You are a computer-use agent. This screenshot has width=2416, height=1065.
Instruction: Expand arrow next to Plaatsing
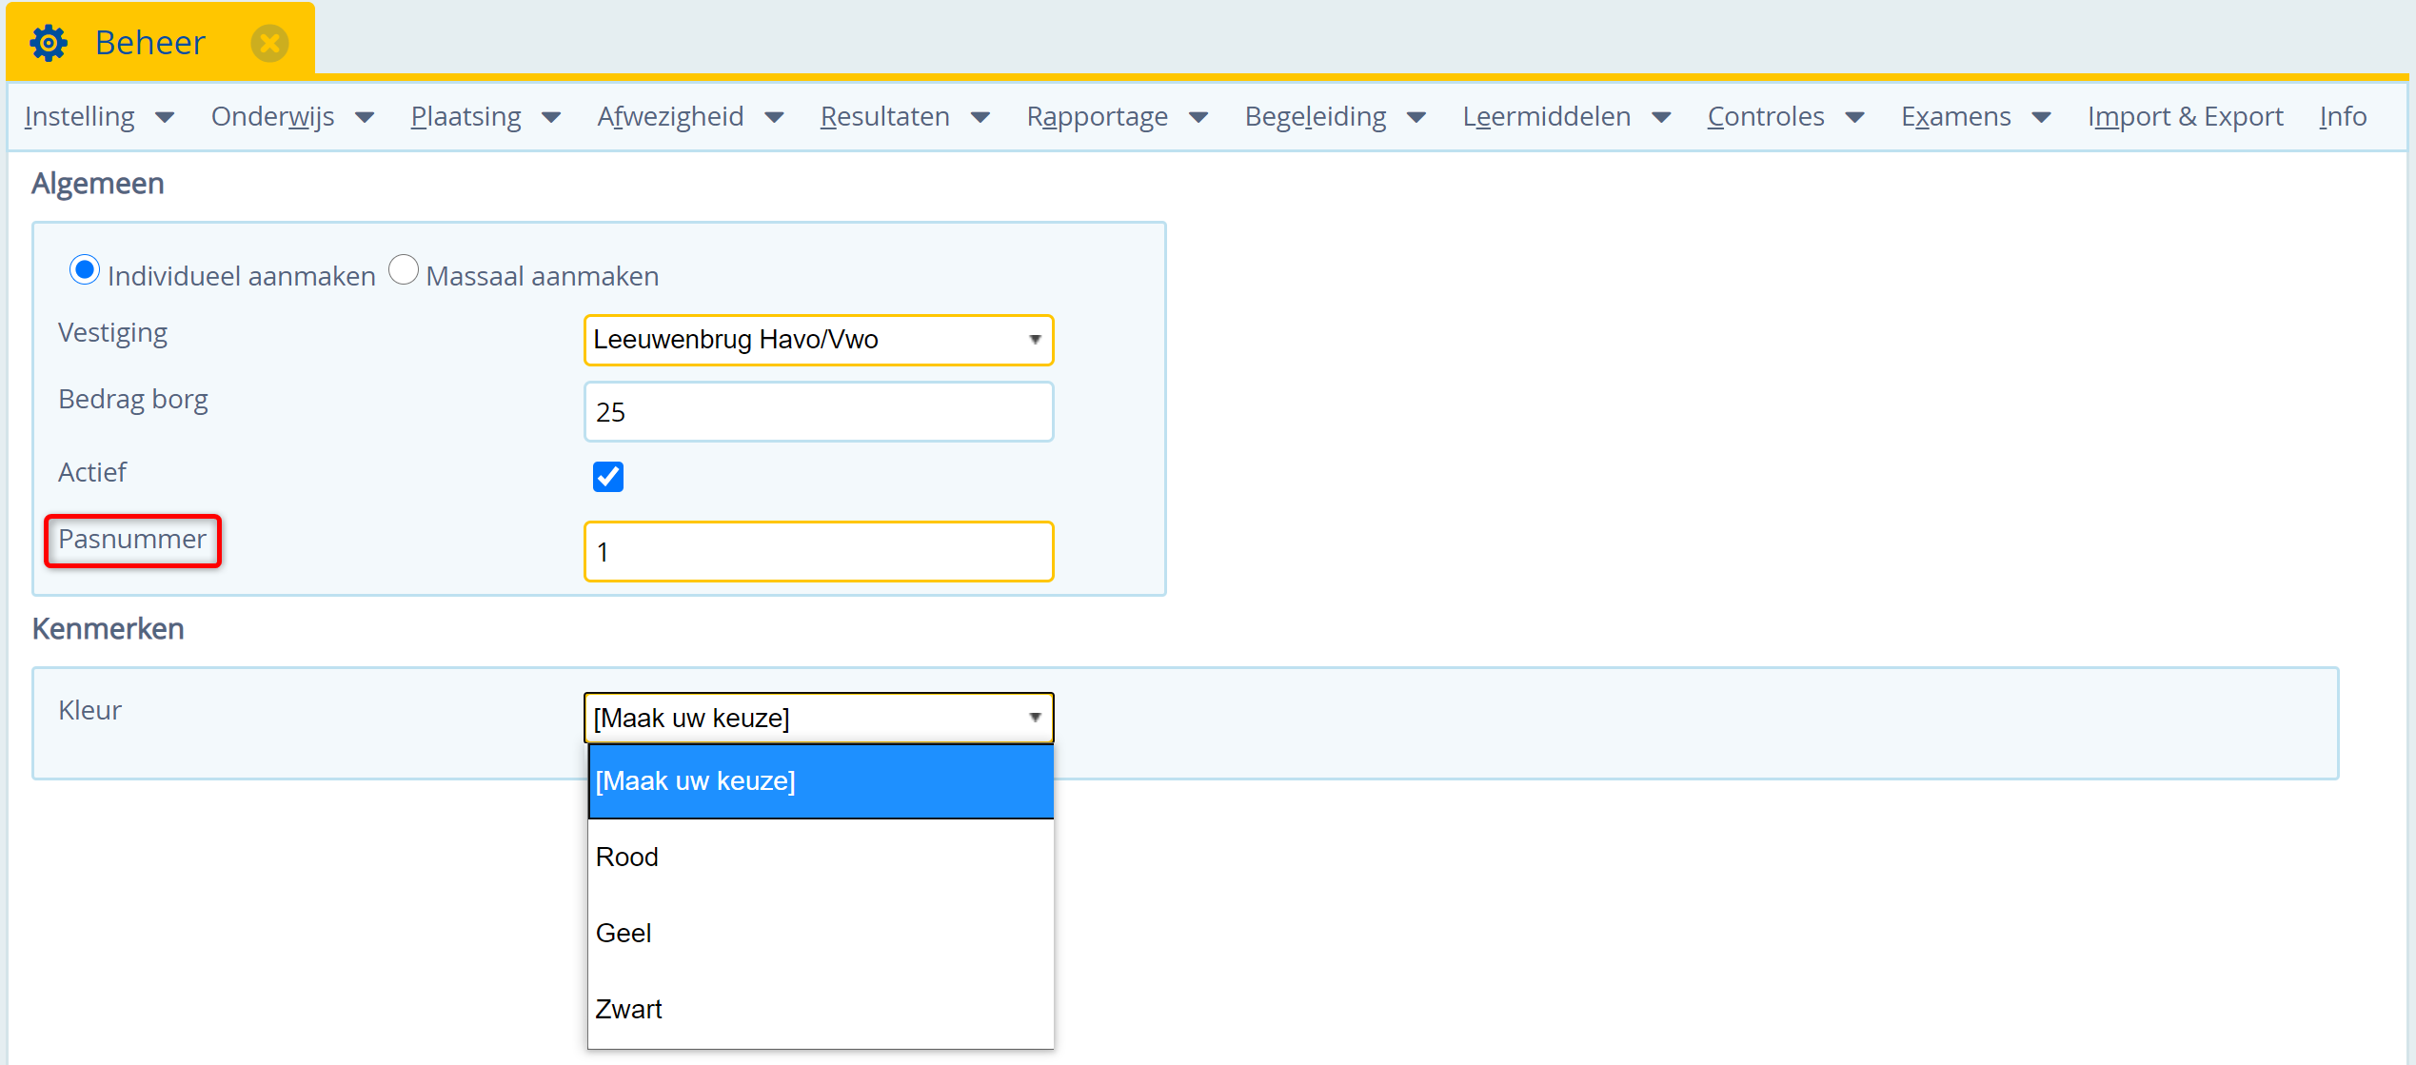[x=551, y=118]
